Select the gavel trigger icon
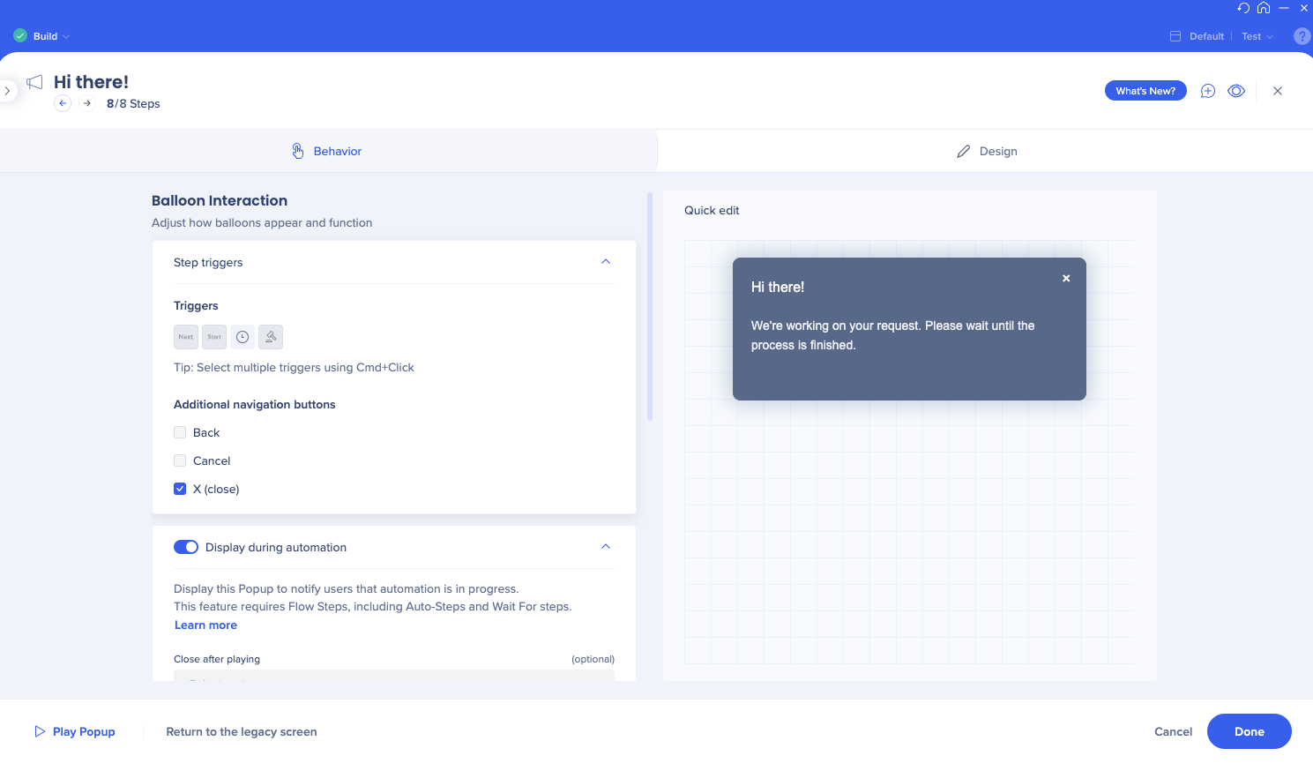1313x771 pixels. (x=271, y=337)
